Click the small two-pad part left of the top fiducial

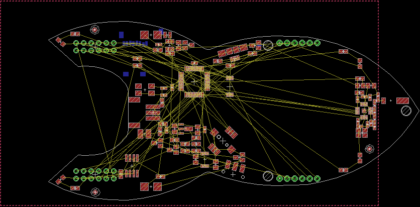75,34
